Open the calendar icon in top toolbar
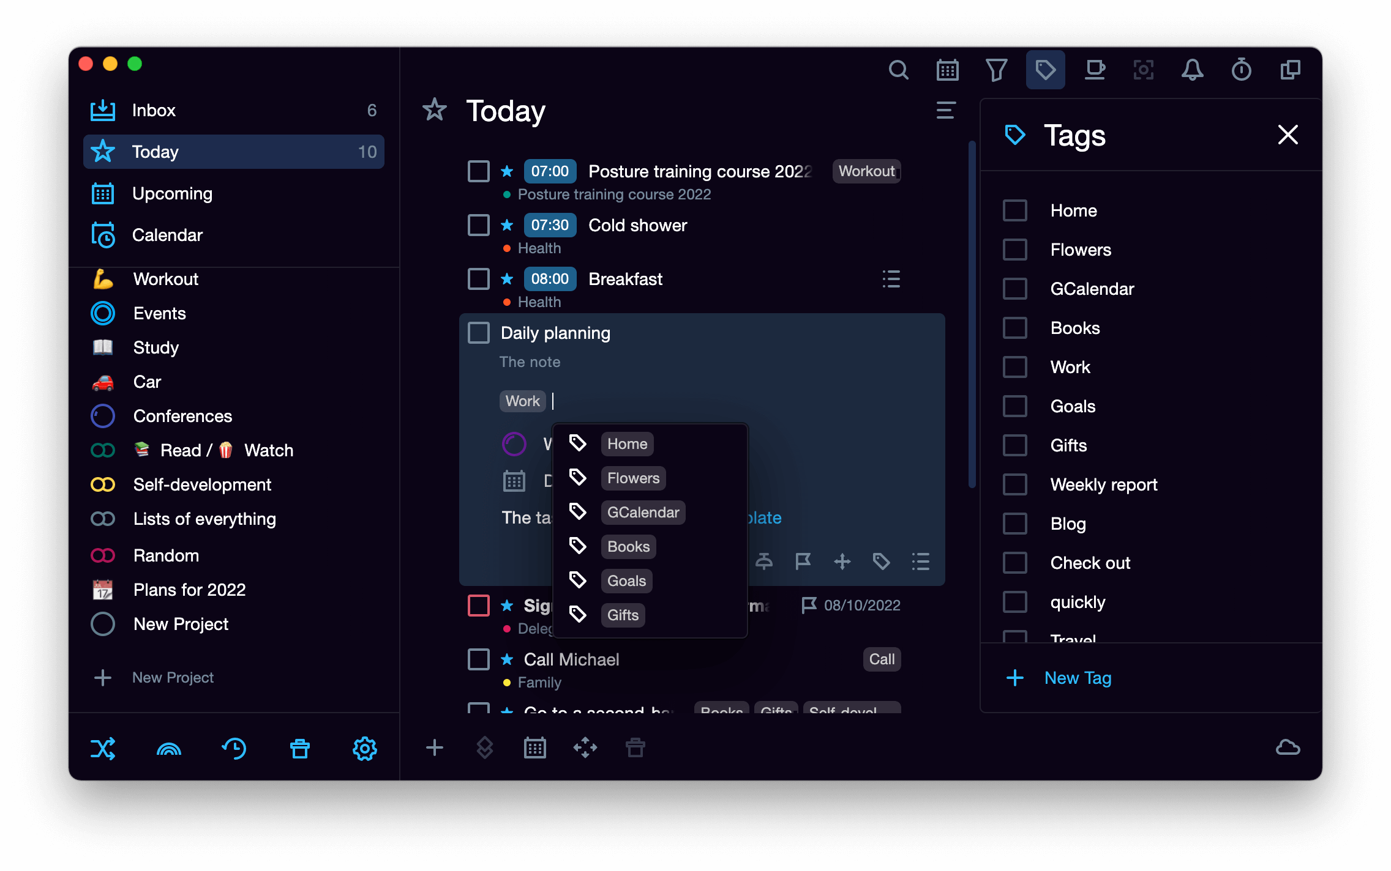 tap(947, 70)
